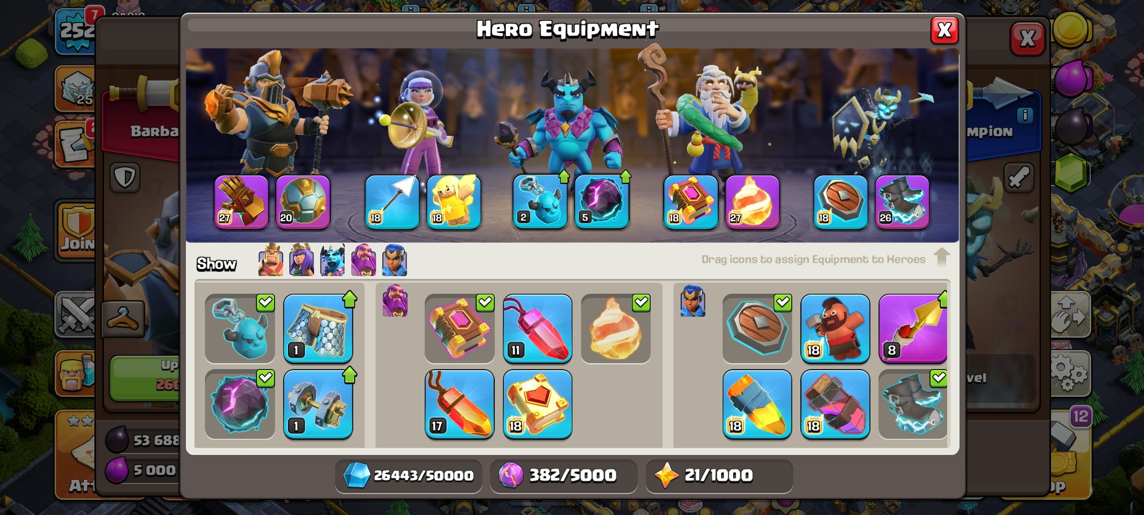This screenshot has width=1144, height=515.
Task: Show Royal Champion equipment via filter portrait
Action: [x=395, y=260]
